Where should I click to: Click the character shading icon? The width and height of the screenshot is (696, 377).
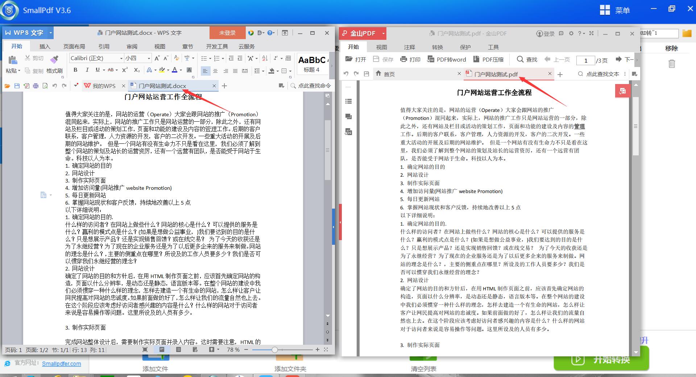click(189, 70)
